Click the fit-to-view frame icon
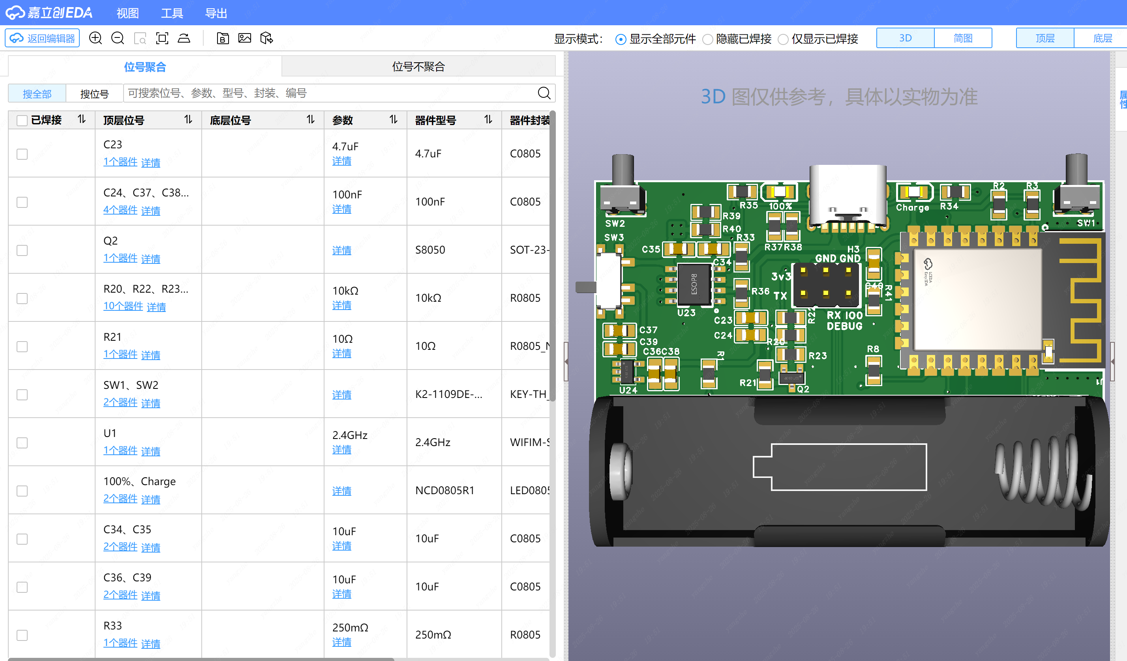Screen dimensions: 1127x661 point(162,38)
